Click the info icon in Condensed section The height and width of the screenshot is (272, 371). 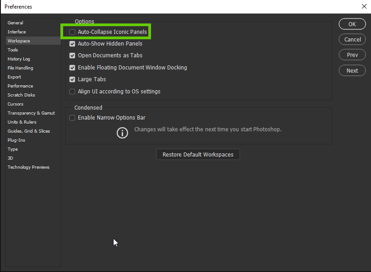pyautogui.click(x=122, y=133)
